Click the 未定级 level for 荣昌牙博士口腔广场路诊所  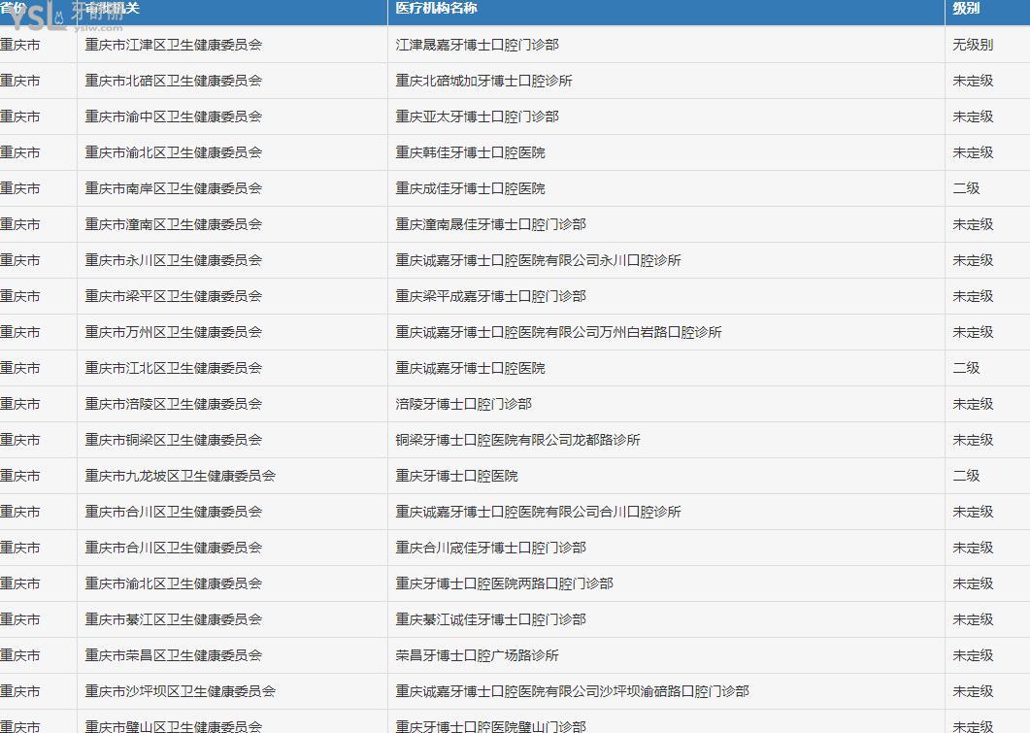click(973, 655)
